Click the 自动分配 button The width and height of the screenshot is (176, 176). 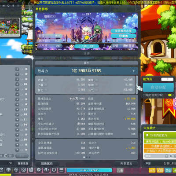click(x=158, y=88)
